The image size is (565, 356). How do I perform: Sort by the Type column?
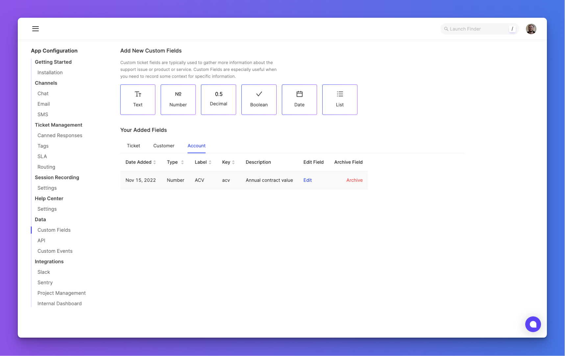(175, 162)
